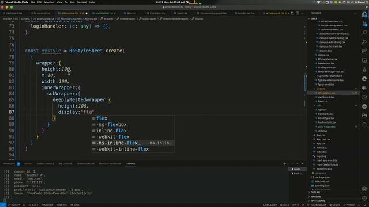Choose 'inline-flex' suggestion

point(133,131)
